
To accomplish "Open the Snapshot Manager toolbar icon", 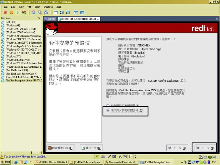I will point(46,12).
